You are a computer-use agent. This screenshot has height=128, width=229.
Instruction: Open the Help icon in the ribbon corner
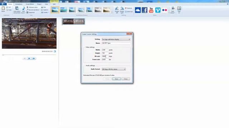[x=228, y=4]
